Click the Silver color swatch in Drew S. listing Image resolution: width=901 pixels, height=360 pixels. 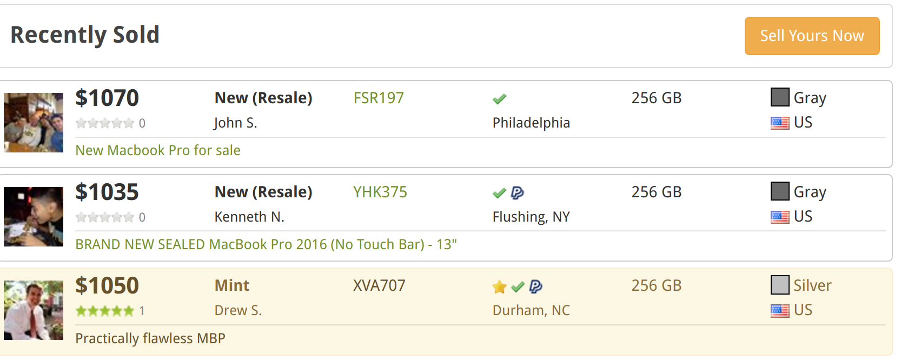[x=780, y=285]
